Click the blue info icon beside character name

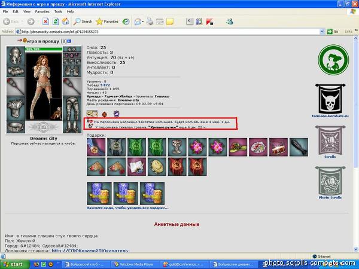click(69, 41)
